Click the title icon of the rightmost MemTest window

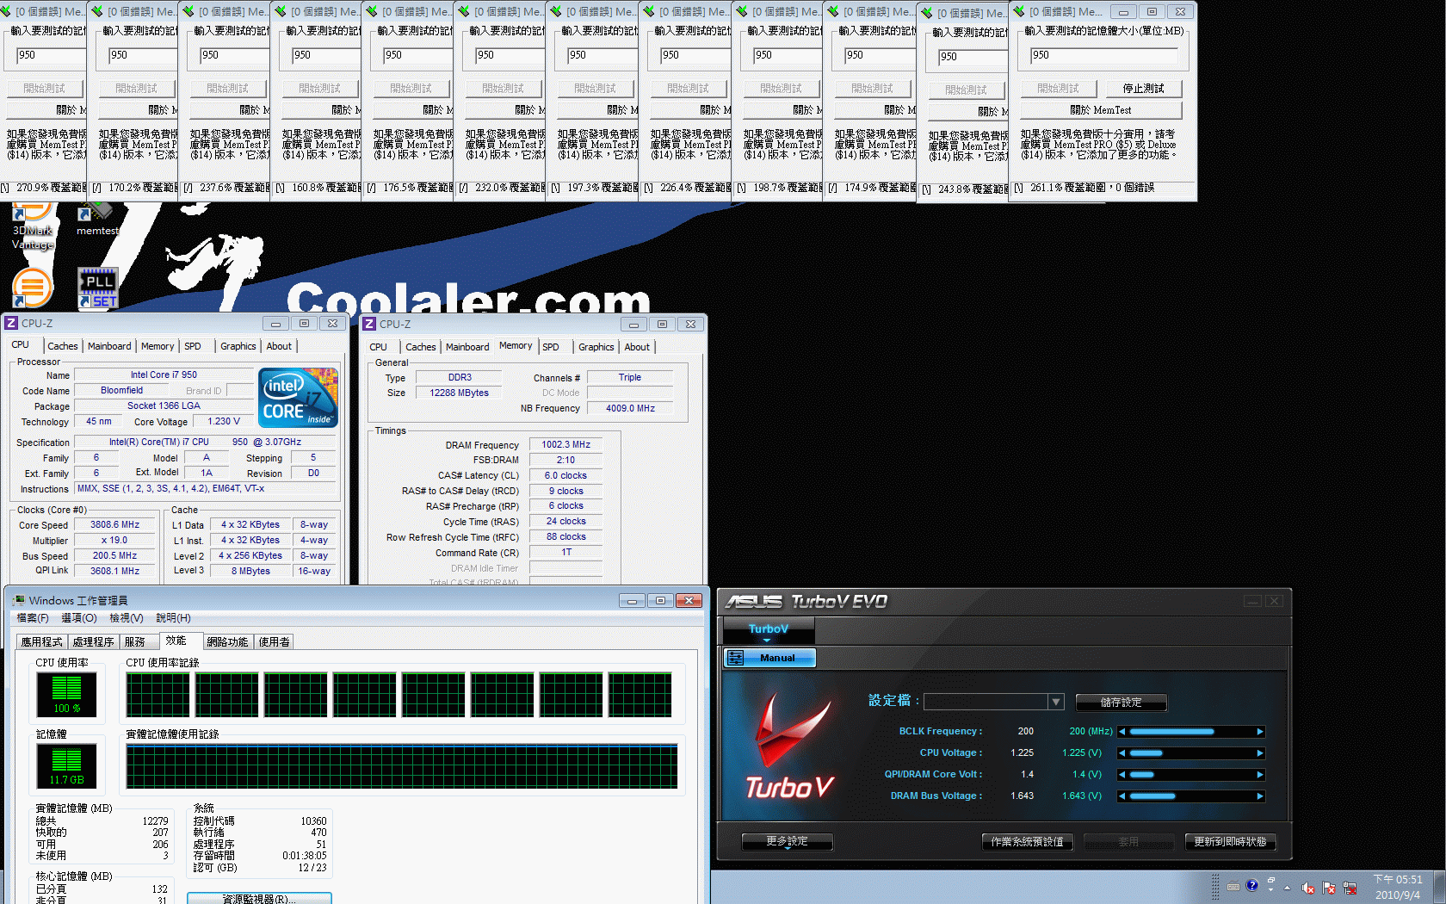point(1019,11)
